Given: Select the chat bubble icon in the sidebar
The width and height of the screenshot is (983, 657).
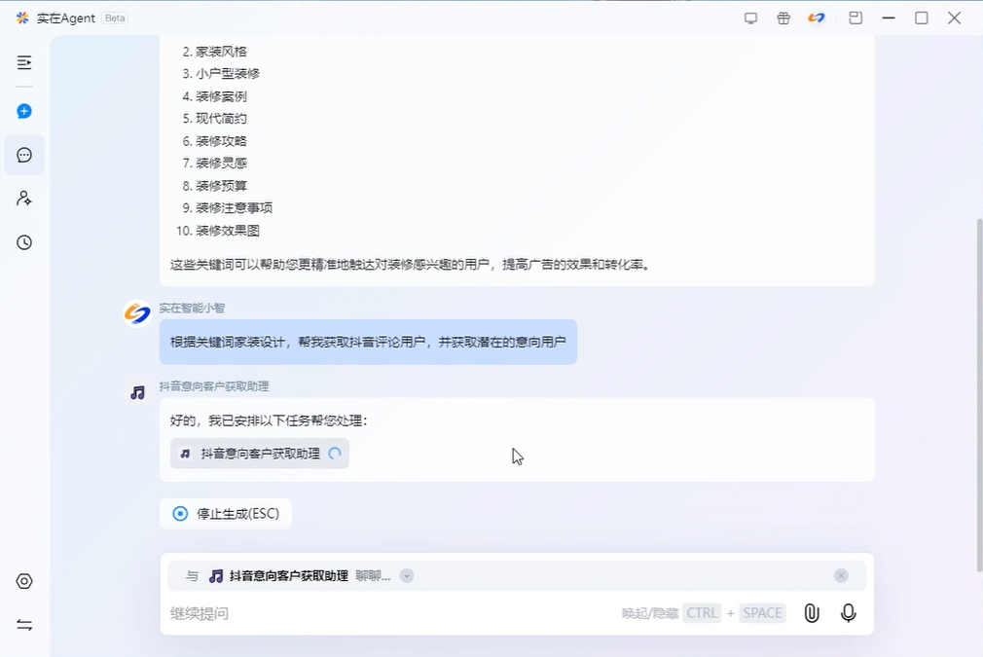Looking at the screenshot, I should (23, 154).
